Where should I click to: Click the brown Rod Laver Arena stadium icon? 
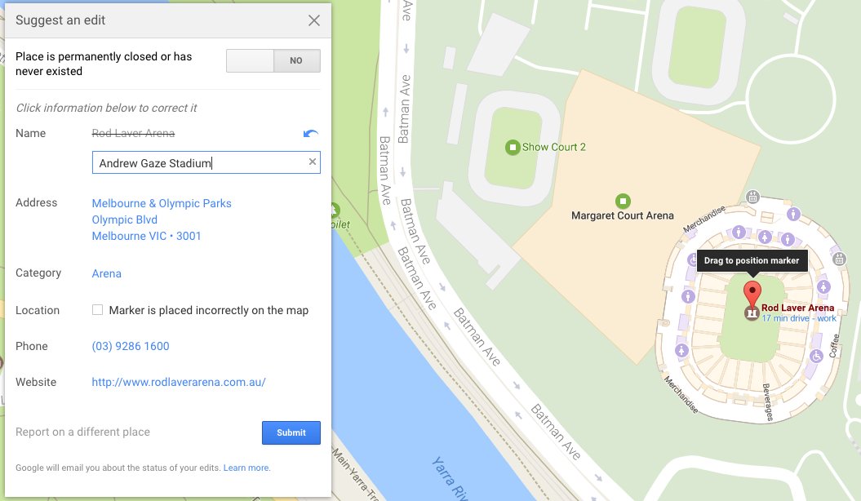pos(751,313)
